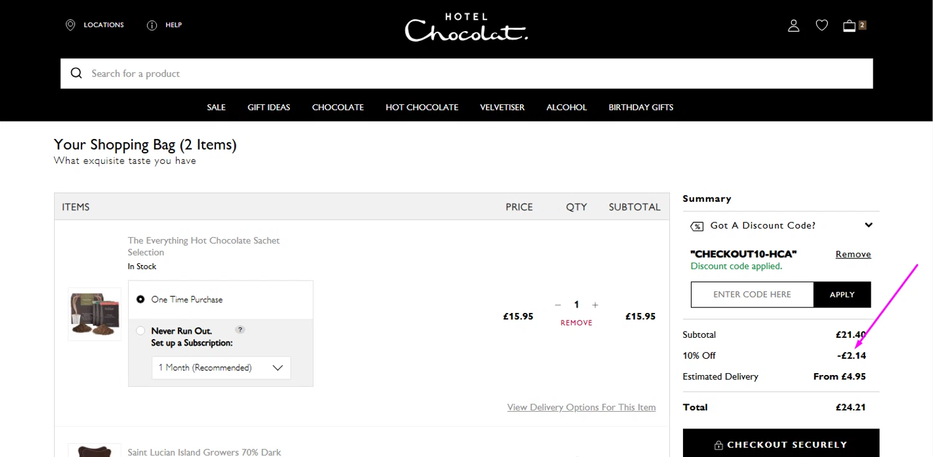Select the One Time Purchase option

pos(141,299)
